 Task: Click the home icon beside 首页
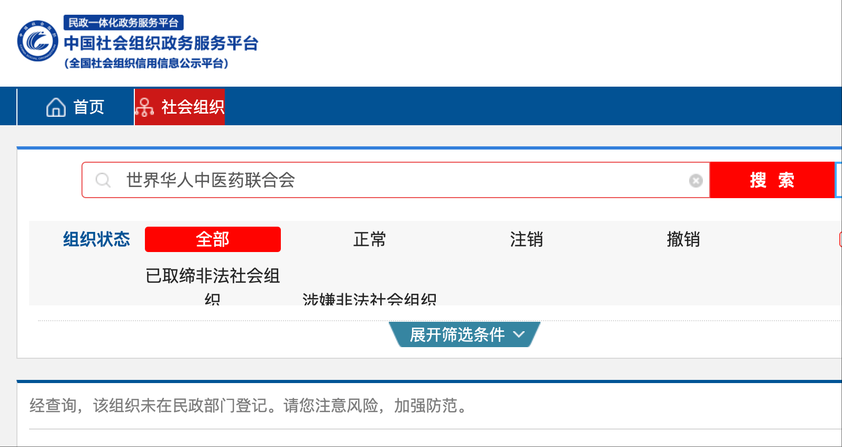coord(56,107)
